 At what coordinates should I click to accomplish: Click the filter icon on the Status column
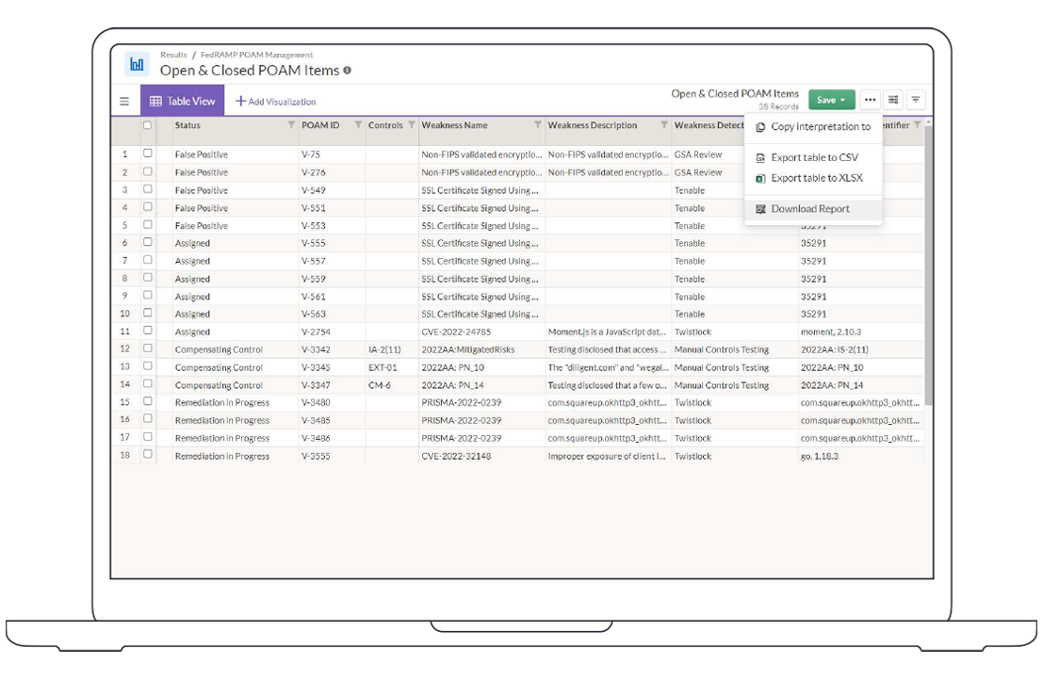tap(289, 123)
